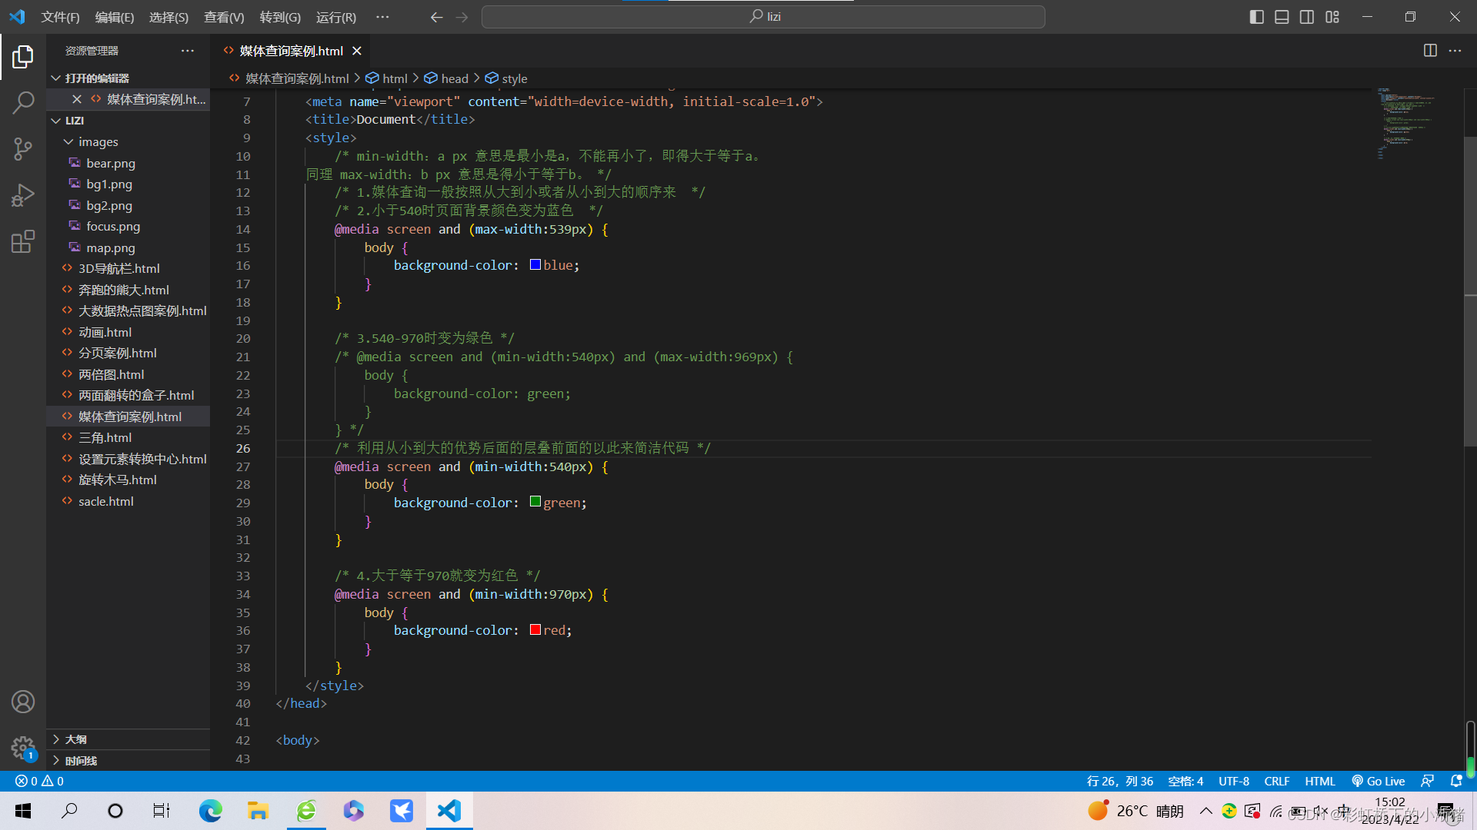Toggle the secondary side bar visibility
Image resolution: width=1477 pixels, height=830 pixels.
click(x=1307, y=17)
